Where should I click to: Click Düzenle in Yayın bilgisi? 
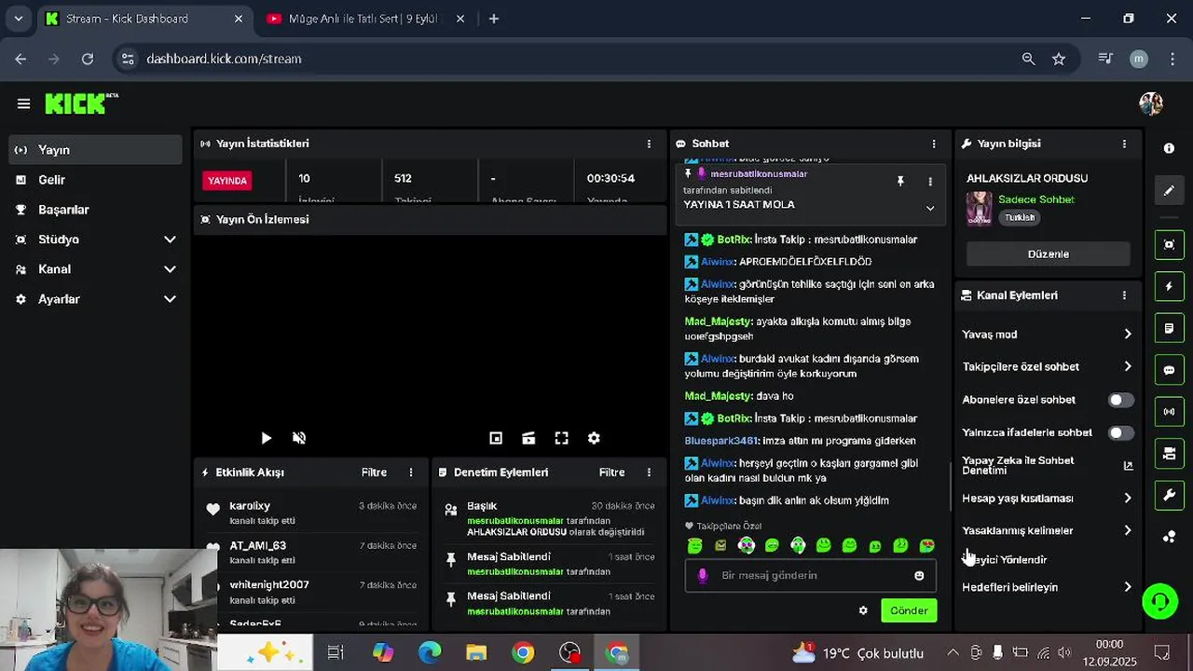pyautogui.click(x=1048, y=253)
